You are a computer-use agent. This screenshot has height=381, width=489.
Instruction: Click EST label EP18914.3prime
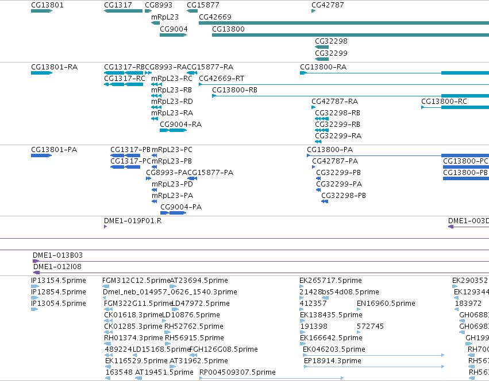click(333, 361)
